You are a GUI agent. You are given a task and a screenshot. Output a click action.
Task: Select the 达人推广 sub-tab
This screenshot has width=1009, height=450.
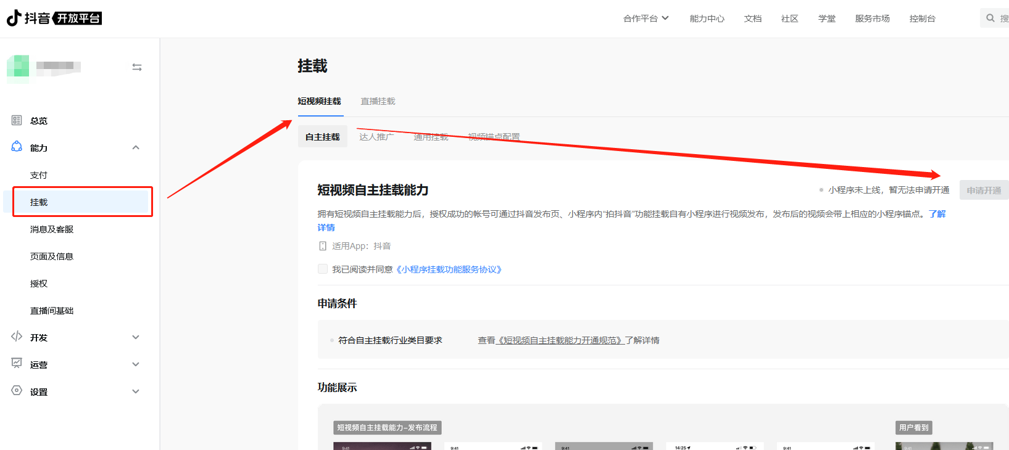pyautogui.click(x=376, y=137)
